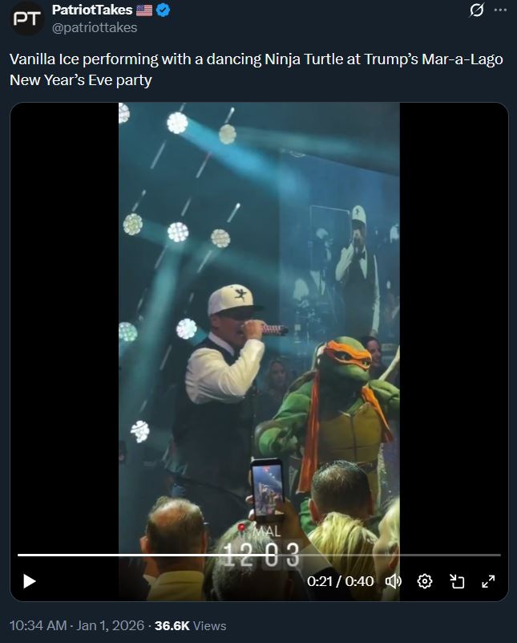This screenshot has height=643, width=517.
Task: Click the tweet text about Vanilla Ice
Action: (256, 69)
